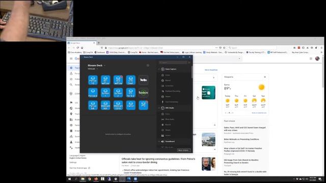Select the Period 4 Stream Deck key
This screenshot has height=183, width=326.
93,93
